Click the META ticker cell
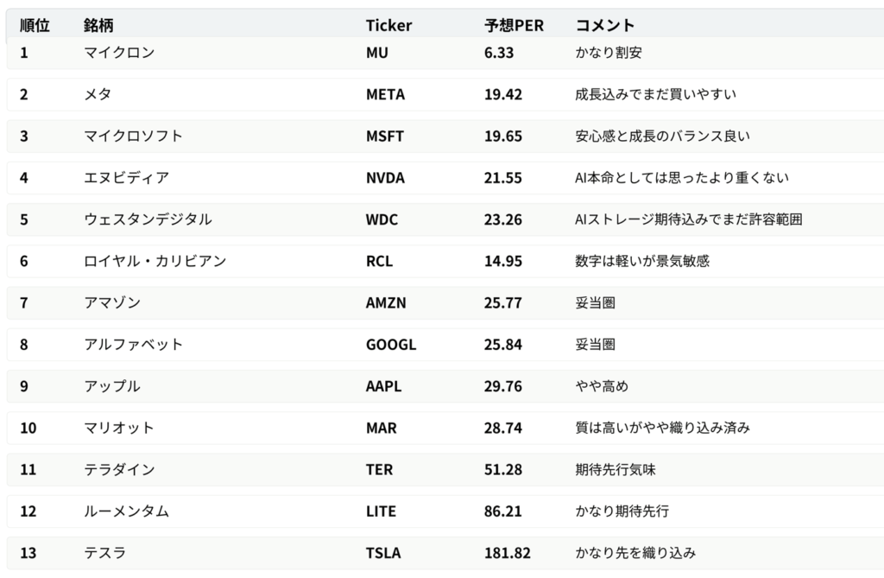Image resolution: width=884 pixels, height=578 pixels. coord(385,94)
